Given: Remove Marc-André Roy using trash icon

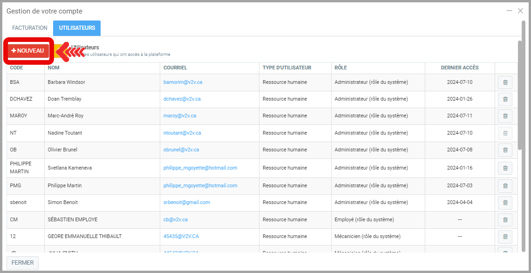Looking at the screenshot, I should (505, 116).
